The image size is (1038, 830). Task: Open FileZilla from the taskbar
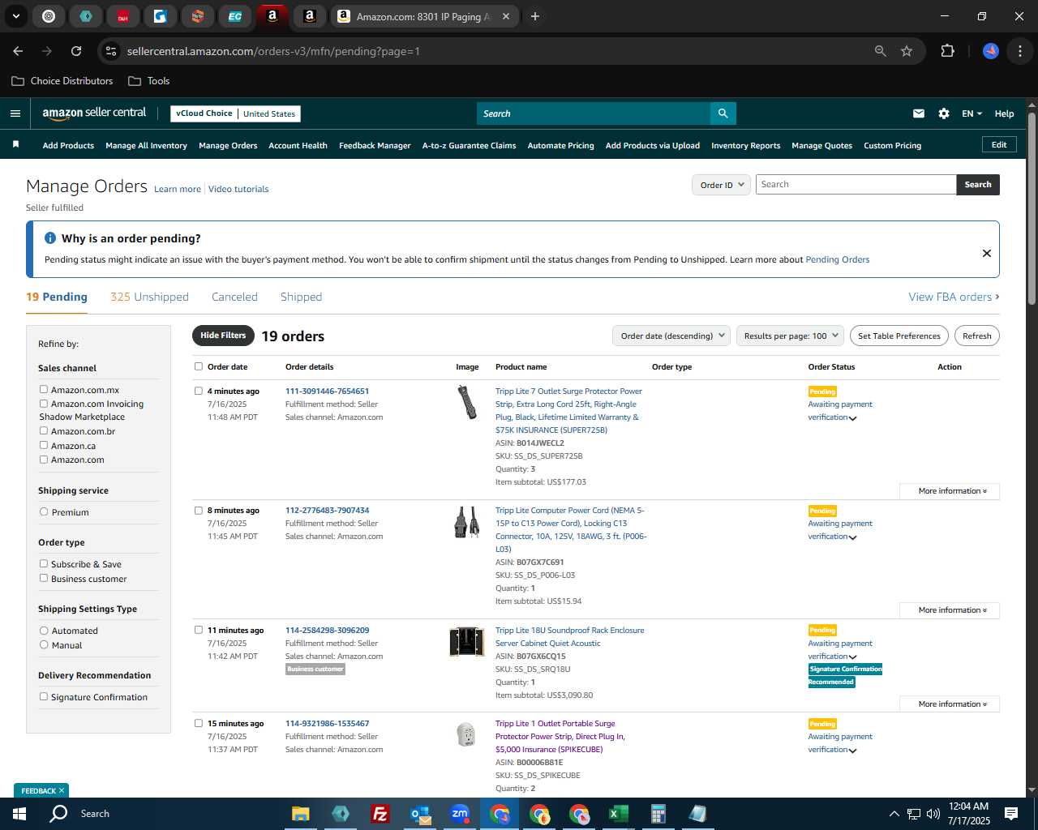click(380, 814)
